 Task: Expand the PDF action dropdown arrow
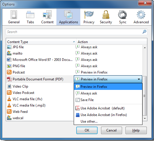(139, 79)
